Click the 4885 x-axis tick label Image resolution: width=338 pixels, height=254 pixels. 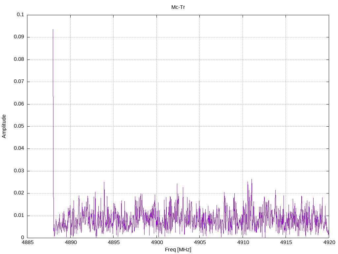pos(27,243)
